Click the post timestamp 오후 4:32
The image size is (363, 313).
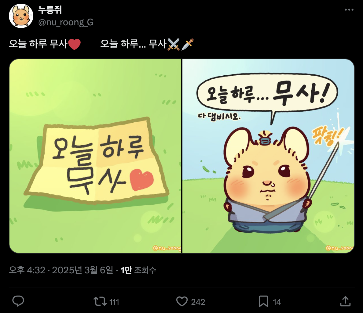(27, 270)
